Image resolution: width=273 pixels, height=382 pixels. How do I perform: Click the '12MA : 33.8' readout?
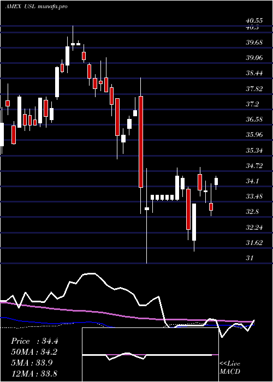[34, 373]
